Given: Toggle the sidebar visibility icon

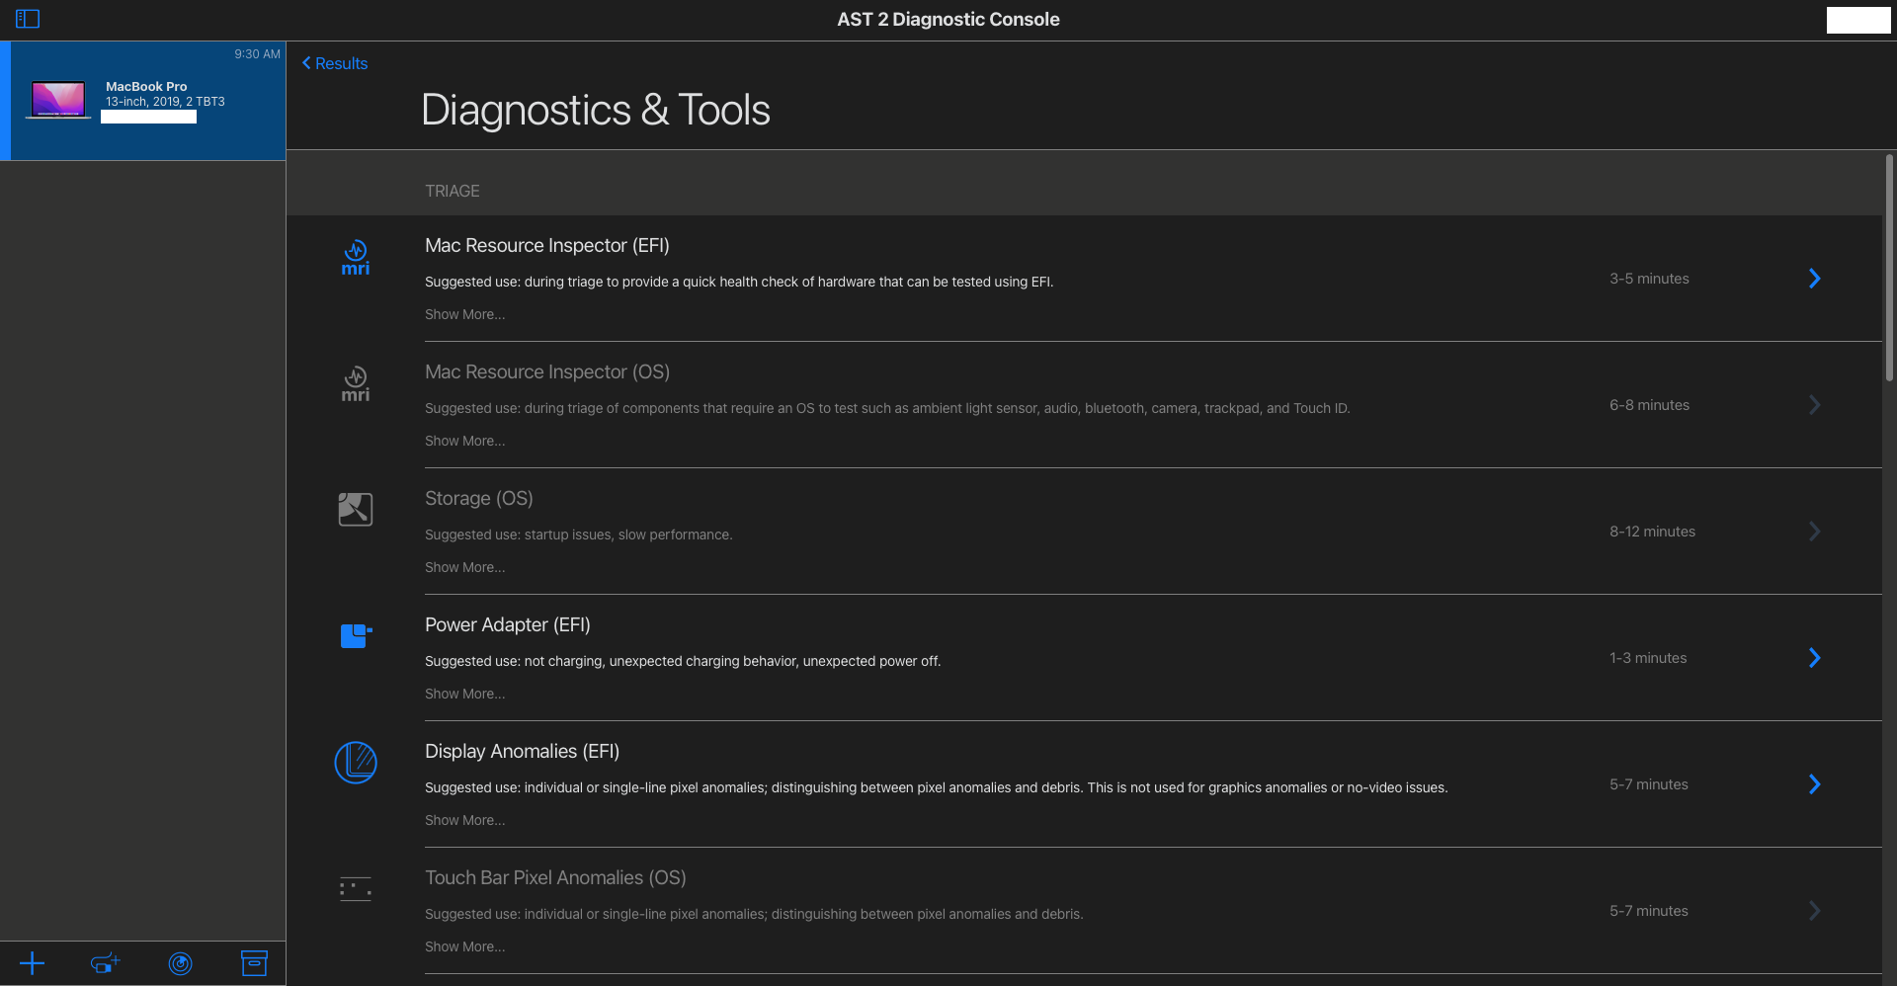Looking at the screenshot, I should pyautogui.click(x=28, y=18).
